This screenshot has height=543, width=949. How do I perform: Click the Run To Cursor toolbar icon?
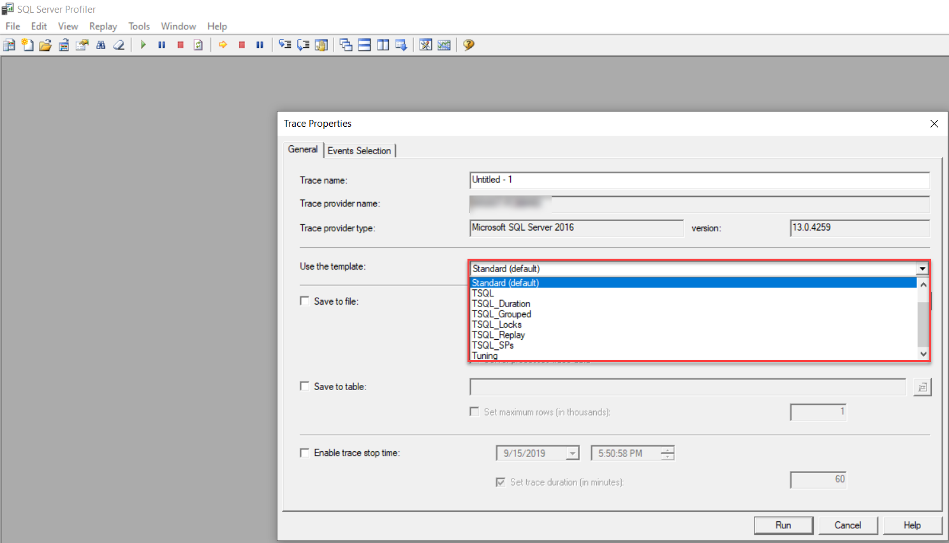304,45
